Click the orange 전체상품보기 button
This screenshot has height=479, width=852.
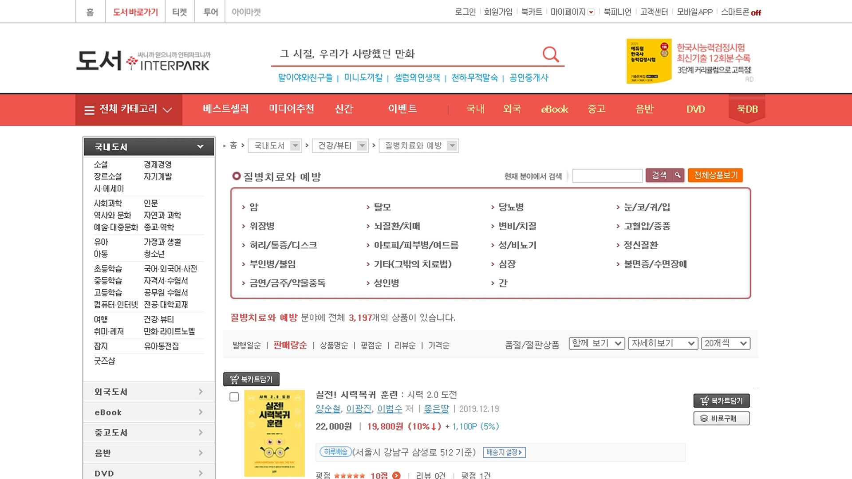[x=715, y=175]
